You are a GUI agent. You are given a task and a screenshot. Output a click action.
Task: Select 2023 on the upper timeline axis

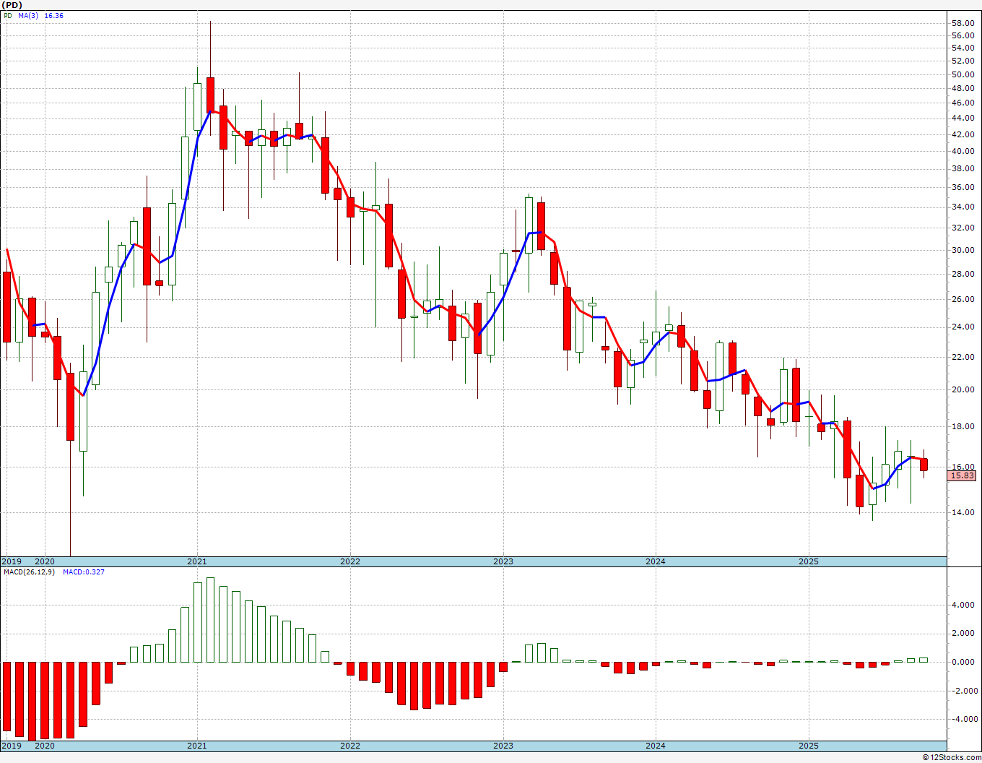pyautogui.click(x=503, y=561)
